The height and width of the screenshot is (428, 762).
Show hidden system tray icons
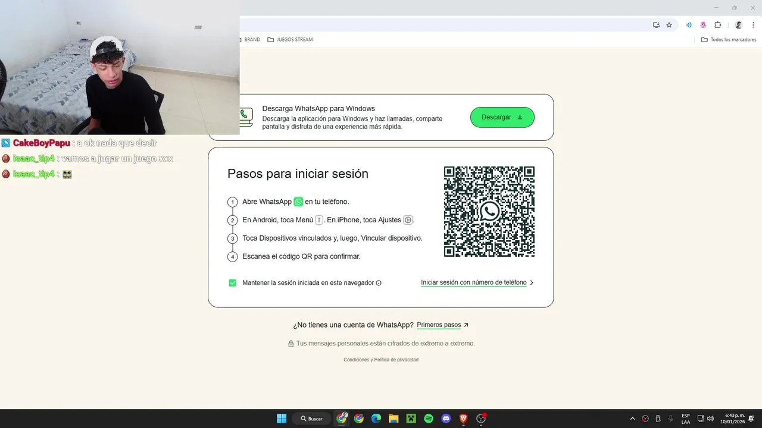point(632,418)
